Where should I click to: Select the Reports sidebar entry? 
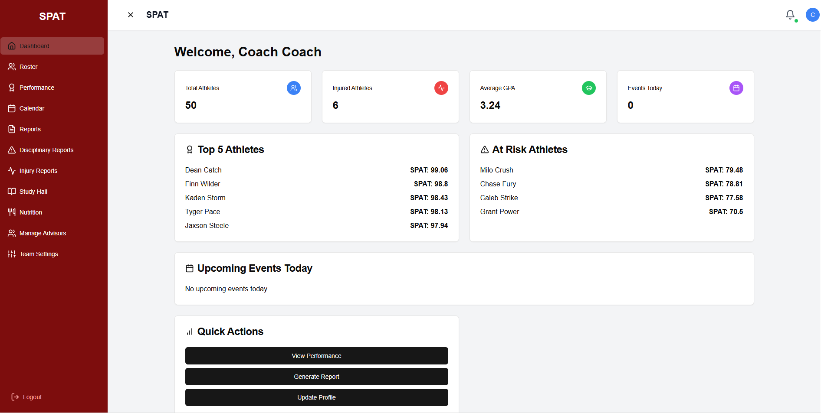coord(30,129)
